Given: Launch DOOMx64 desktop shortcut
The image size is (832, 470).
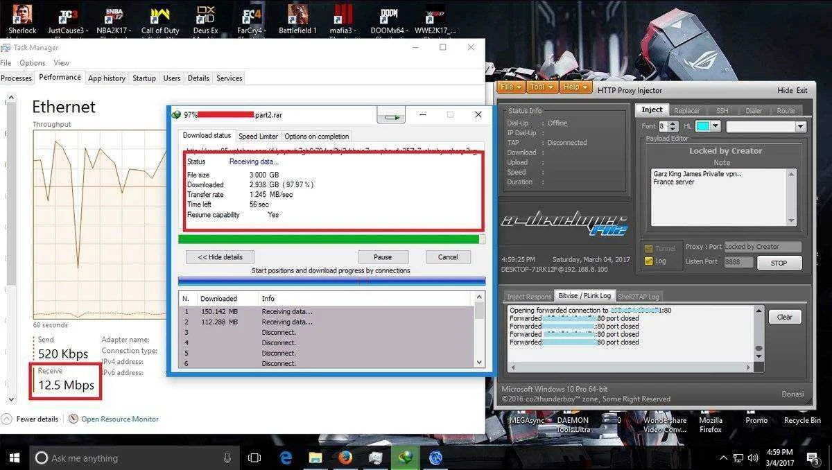Looking at the screenshot, I should [x=389, y=18].
